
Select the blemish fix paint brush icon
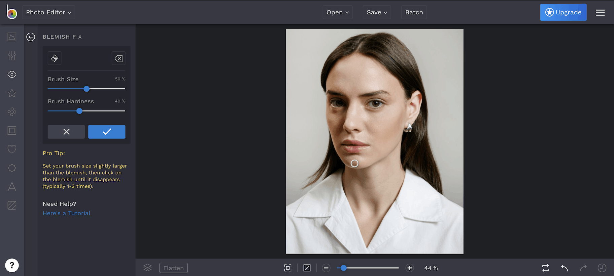(55, 58)
